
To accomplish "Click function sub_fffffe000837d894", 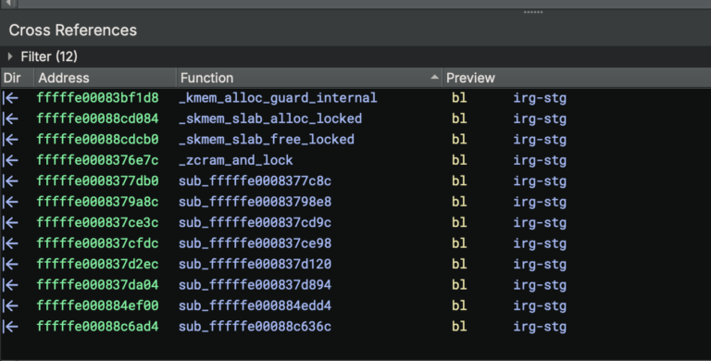I will [255, 285].
